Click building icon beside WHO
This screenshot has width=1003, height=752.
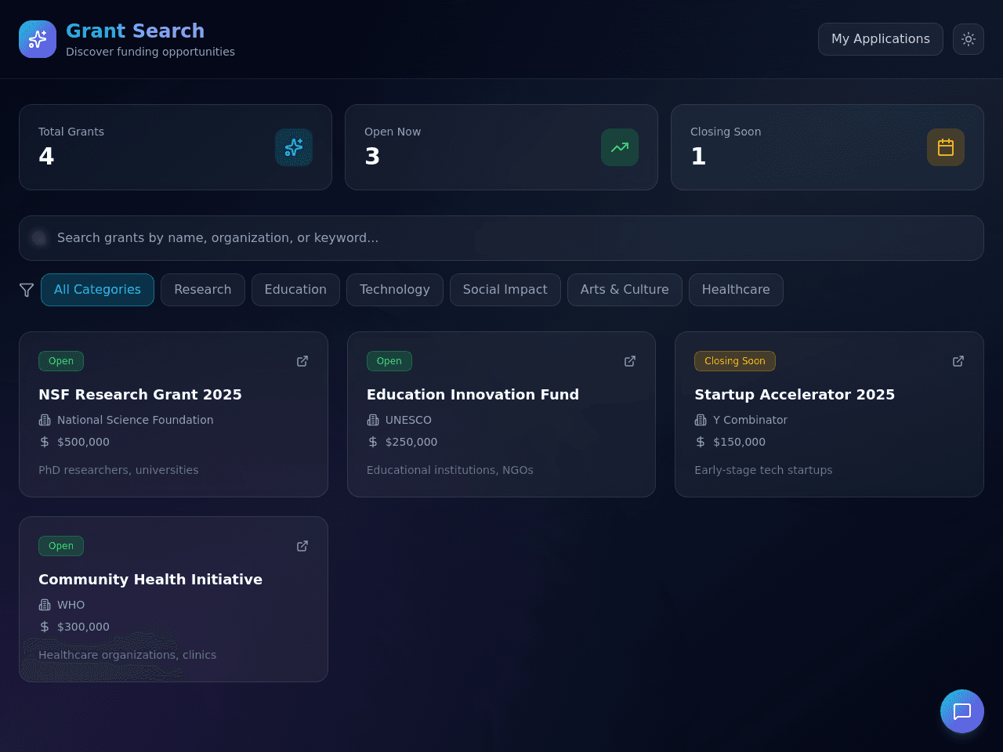[x=45, y=605]
